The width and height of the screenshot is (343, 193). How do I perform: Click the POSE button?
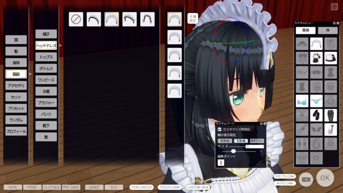[32, 187]
